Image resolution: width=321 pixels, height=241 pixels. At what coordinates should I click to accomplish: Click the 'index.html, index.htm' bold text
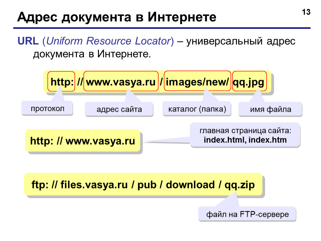245,140
